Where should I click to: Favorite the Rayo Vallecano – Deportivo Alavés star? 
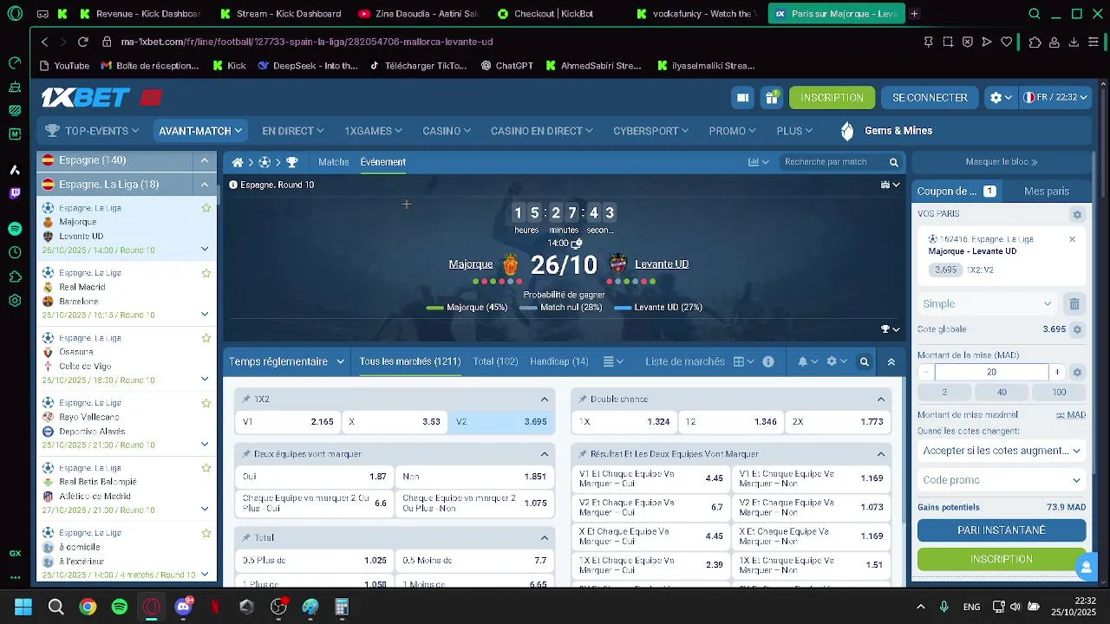[x=206, y=403]
